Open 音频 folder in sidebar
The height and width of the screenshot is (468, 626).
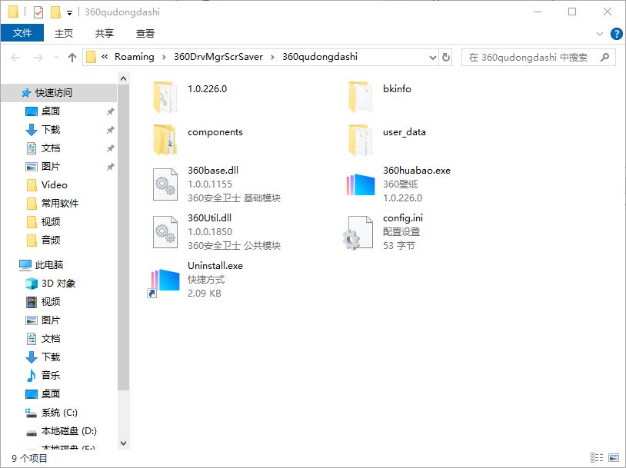[x=44, y=240]
